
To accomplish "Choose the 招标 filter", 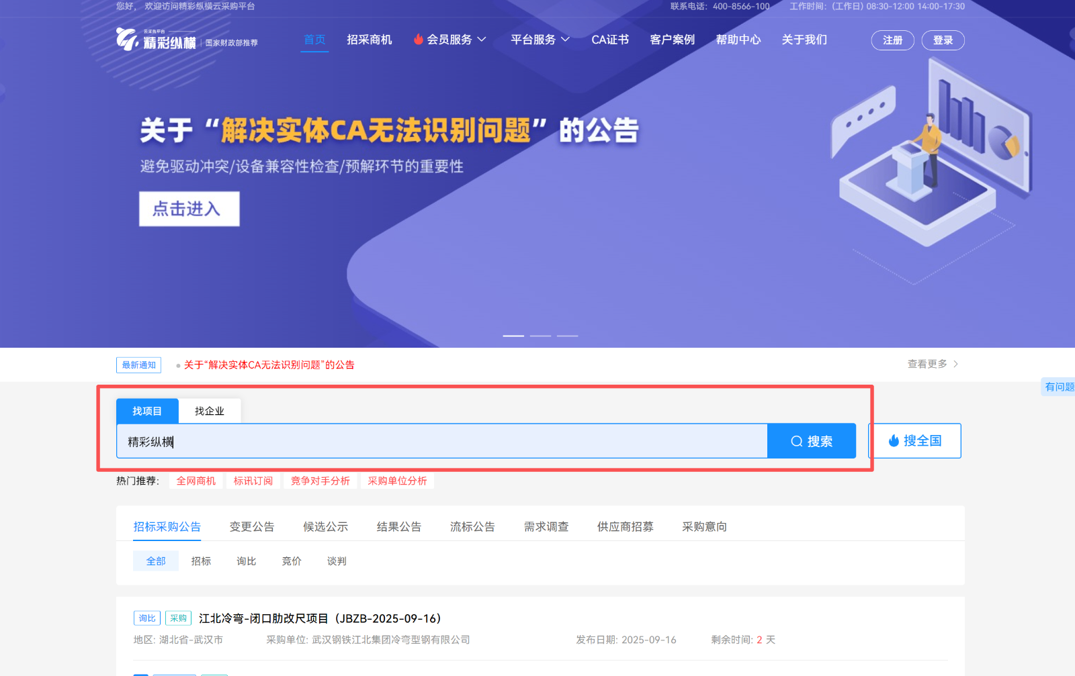I will coord(201,561).
